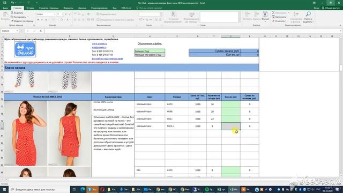343x193 pixels.
Task: Switch to the Вид tab
Action: click(114, 8)
